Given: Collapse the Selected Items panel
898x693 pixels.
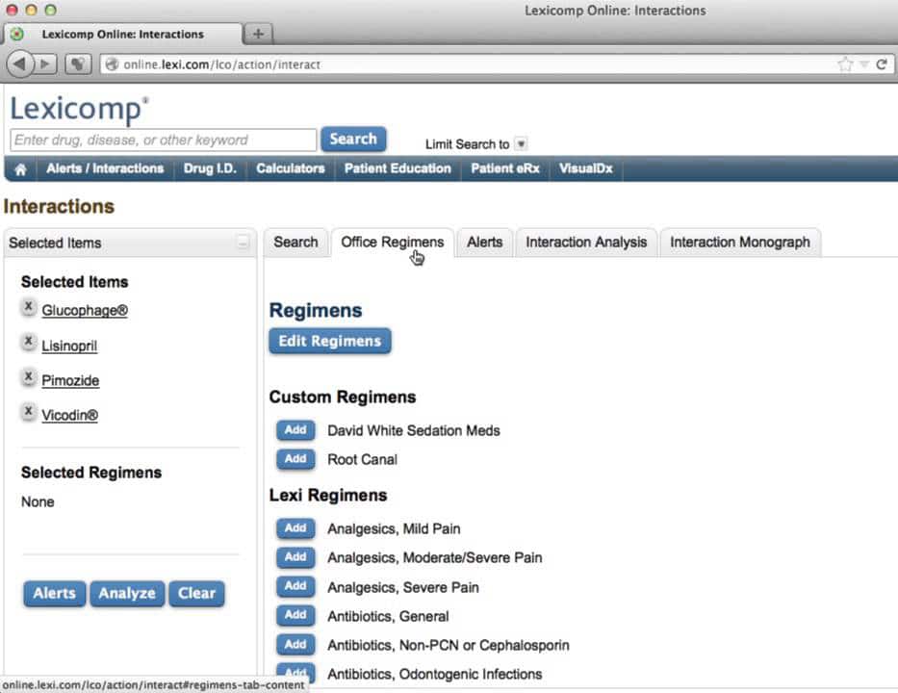Looking at the screenshot, I should click(243, 243).
